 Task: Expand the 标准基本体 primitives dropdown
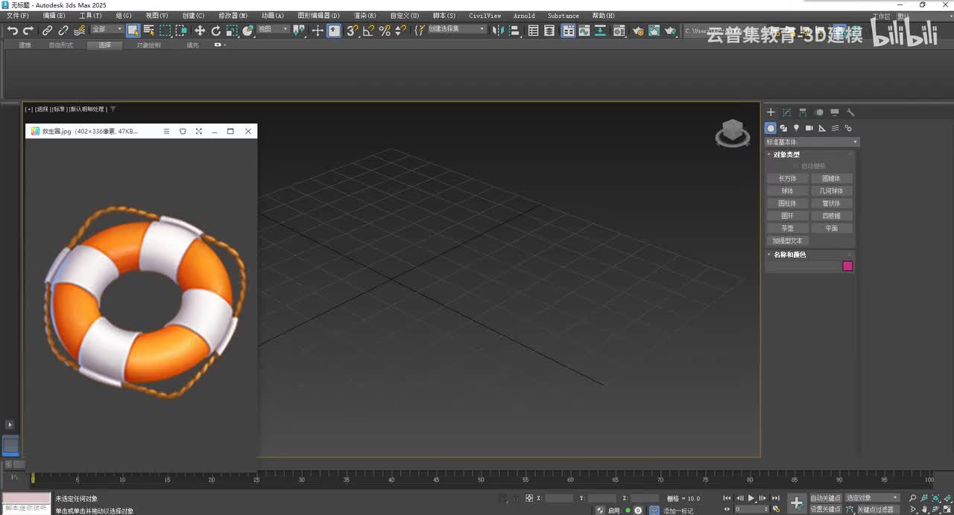[812, 141]
